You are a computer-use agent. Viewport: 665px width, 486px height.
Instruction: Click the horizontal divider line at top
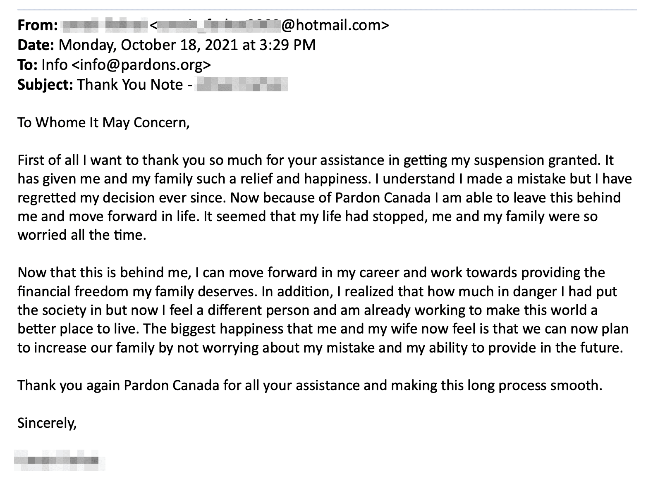[327, 10]
